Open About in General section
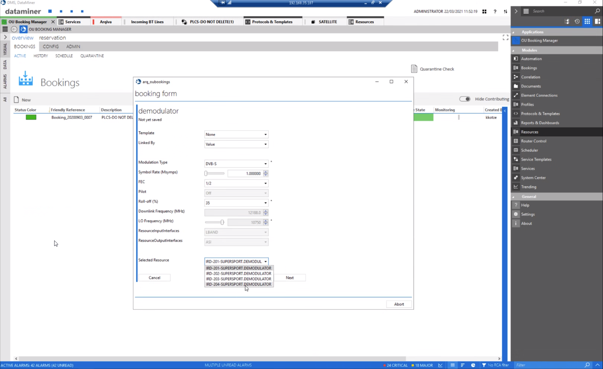Image resolution: width=603 pixels, height=369 pixels. [x=526, y=223]
